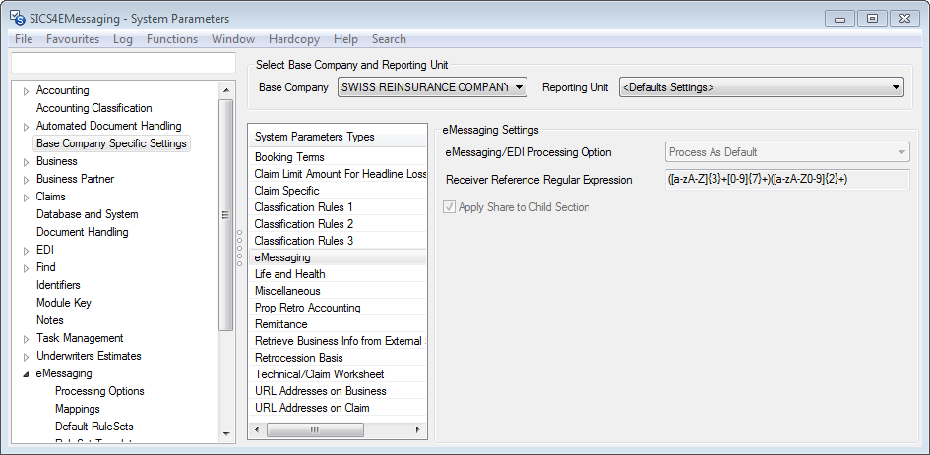Click the search field above the tree
The image size is (930, 455).
tap(123, 62)
